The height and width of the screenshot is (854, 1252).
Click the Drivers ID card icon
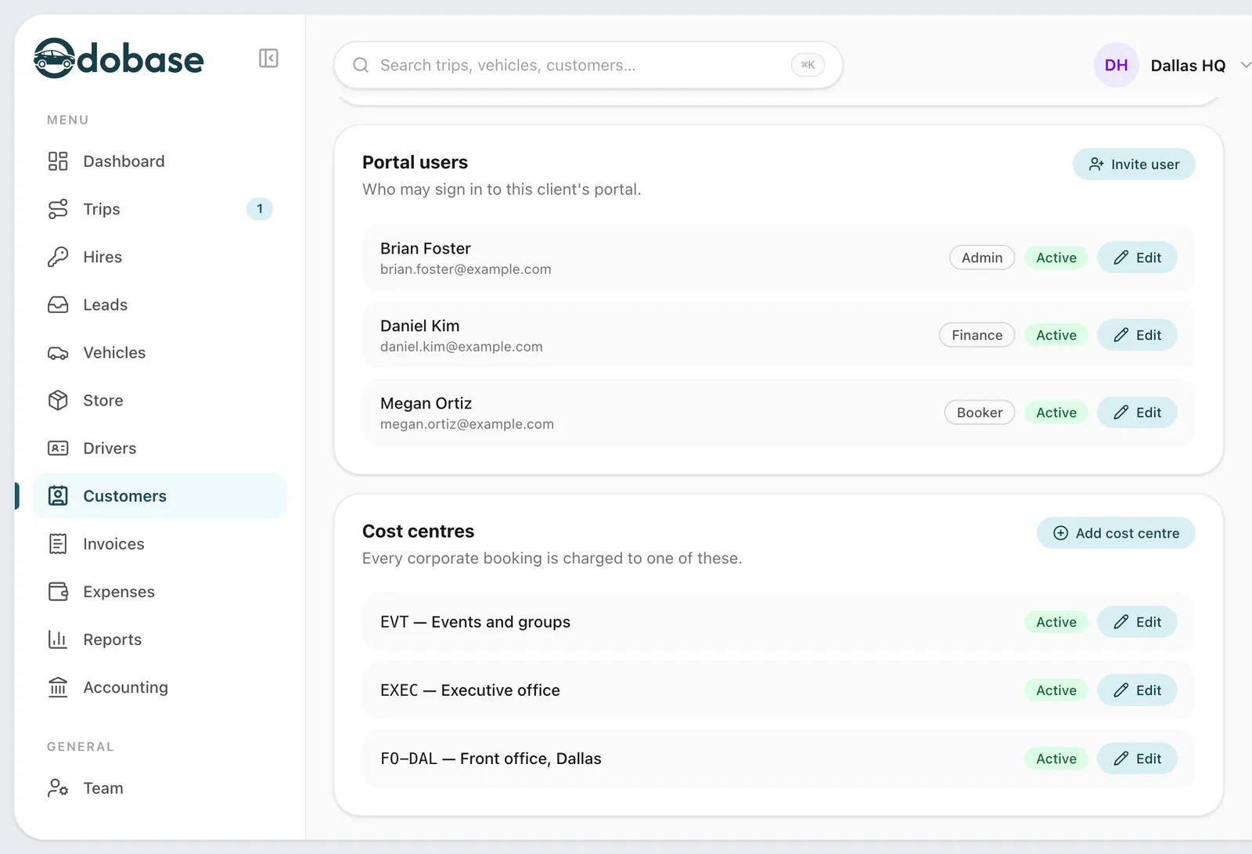pos(58,448)
